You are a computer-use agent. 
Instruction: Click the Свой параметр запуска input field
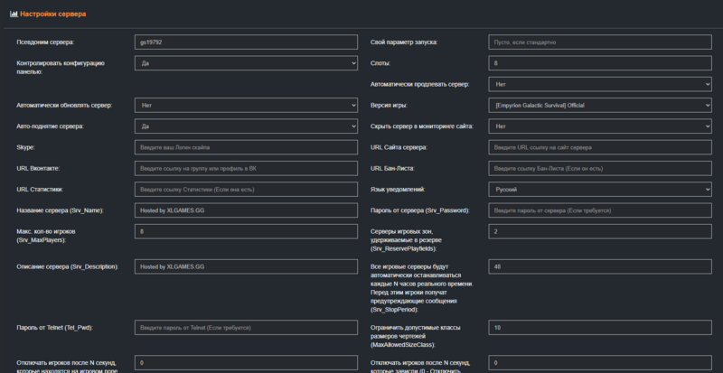(x=600, y=42)
